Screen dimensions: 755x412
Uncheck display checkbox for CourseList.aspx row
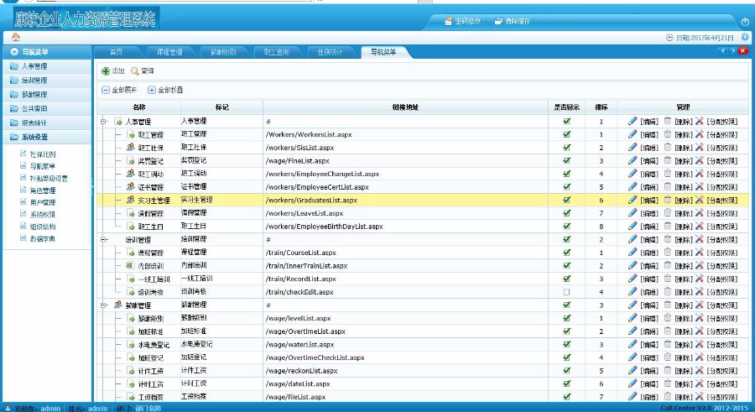tap(566, 253)
